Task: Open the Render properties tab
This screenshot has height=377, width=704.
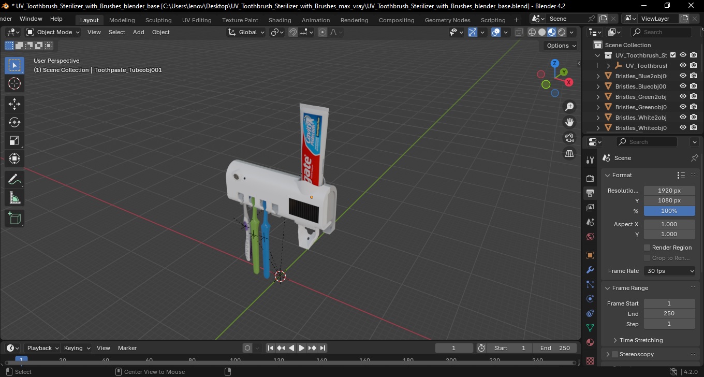Action: click(590, 179)
